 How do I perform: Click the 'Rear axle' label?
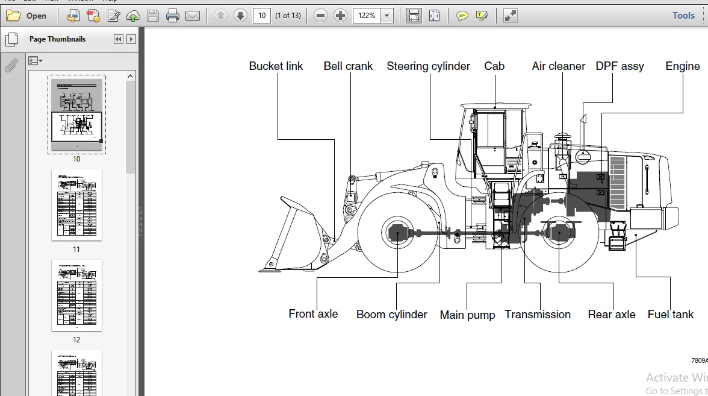click(612, 314)
